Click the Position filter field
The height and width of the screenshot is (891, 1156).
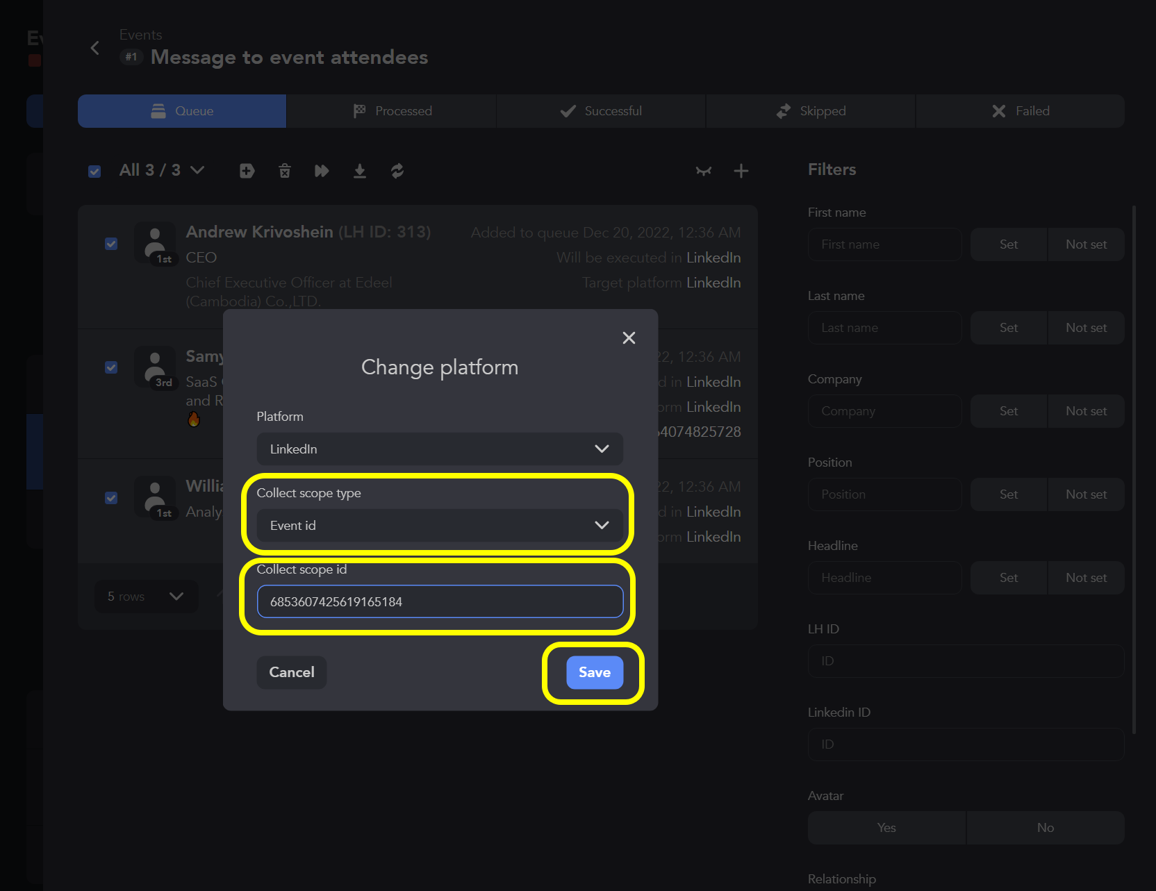point(885,494)
